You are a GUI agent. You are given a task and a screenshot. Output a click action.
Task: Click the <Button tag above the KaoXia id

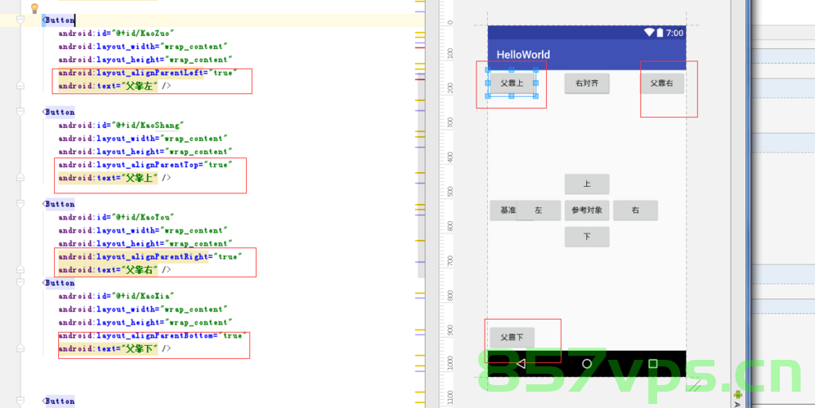(58, 282)
